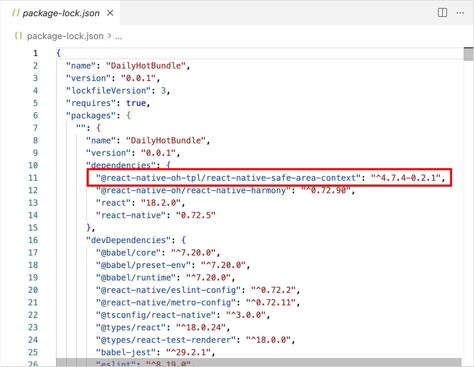The image size is (474, 367).
Task: Click the "0.0.1" value on line 9
Action: point(158,153)
